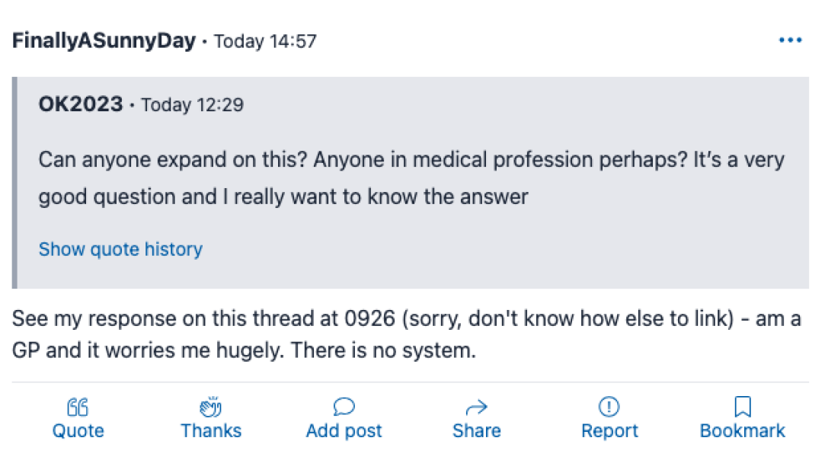The width and height of the screenshot is (825, 457).
Task: Click the quoted "Today 12:29" timestamp
Action: pyautogui.click(x=192, y=104)
